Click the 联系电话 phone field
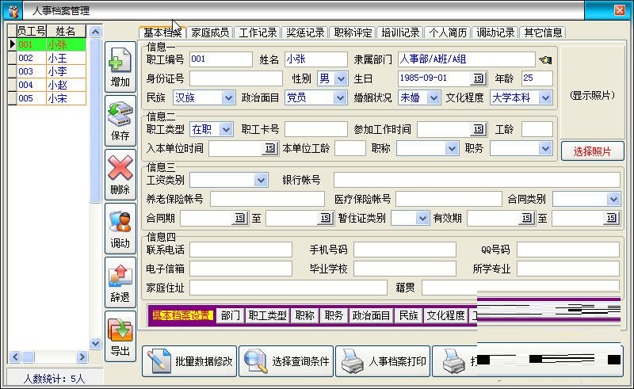Viewport: 634px width, 389px height. tap(241, 250)
